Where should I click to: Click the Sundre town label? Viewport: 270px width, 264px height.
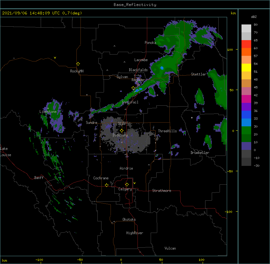point(91,123)
